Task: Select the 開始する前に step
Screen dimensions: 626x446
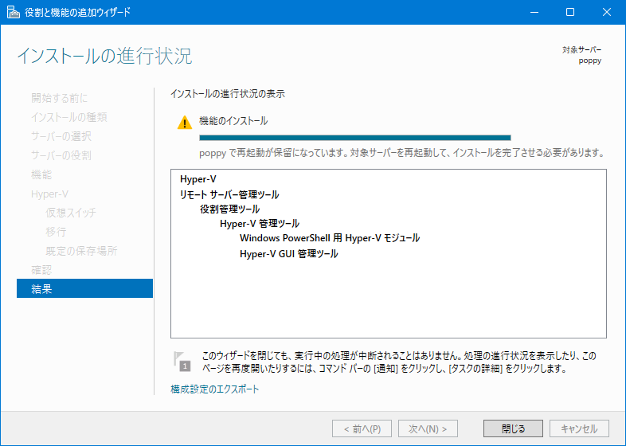Action: 60,98
